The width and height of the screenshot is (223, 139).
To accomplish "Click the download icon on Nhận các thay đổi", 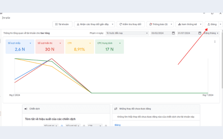I will click(78, 24).
